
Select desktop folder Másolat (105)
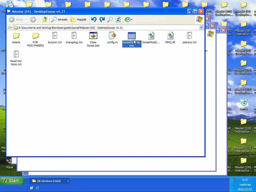243,87
